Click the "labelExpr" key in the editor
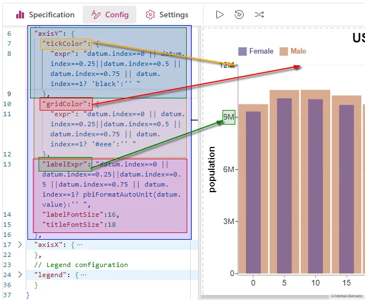This screenshot has height=300, width=365. click(65, 165)
